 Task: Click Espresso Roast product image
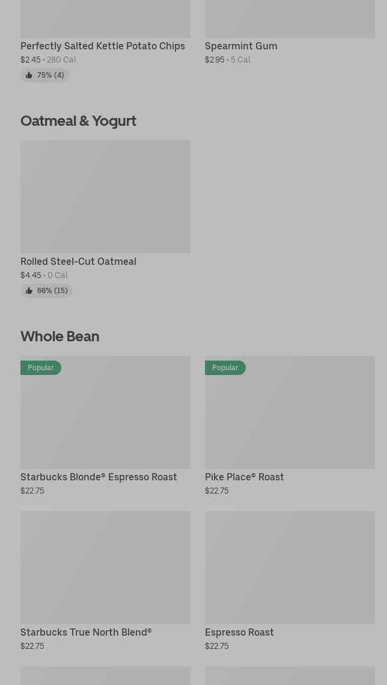290,567
